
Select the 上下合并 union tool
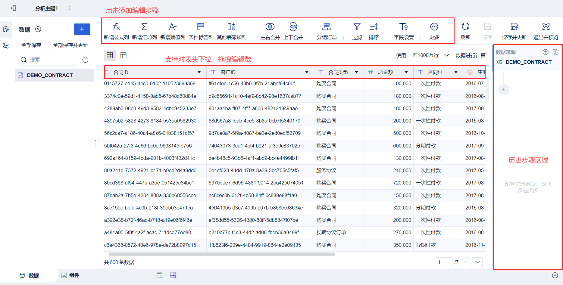pos(293,31)
